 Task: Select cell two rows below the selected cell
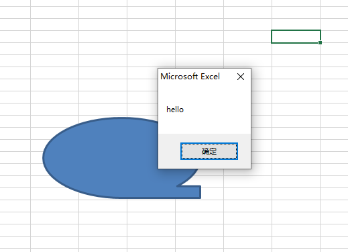pos(296,60)
